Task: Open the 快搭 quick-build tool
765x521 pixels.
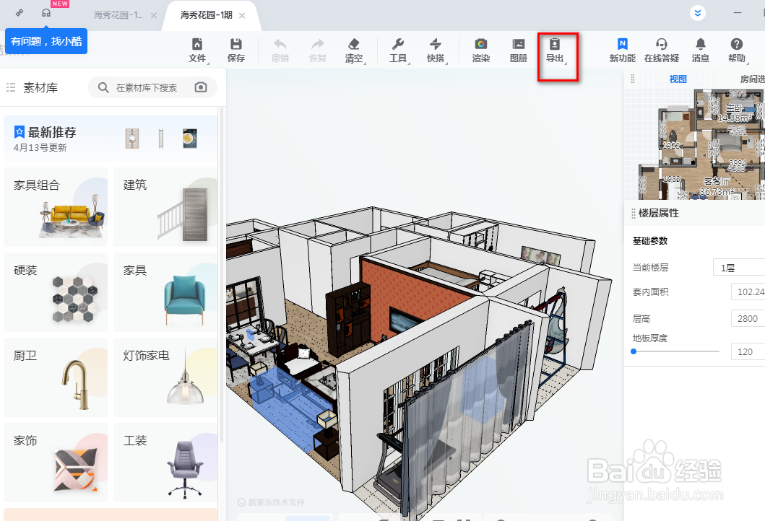Action: click(x=436, y=51)
